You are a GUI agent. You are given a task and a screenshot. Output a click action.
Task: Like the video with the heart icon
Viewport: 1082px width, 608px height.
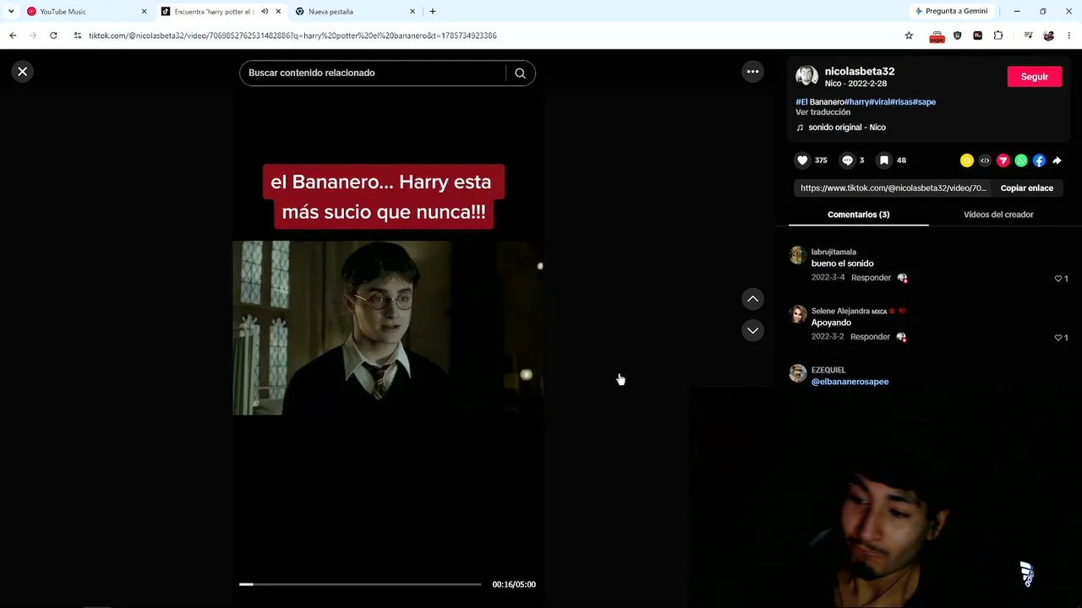[803, 160]
